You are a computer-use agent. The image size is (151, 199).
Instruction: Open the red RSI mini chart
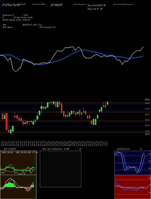[133, 187]
